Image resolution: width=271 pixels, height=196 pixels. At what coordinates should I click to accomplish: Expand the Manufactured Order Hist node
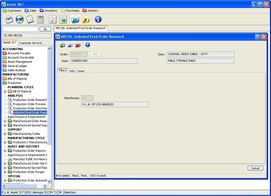(5, 163)
